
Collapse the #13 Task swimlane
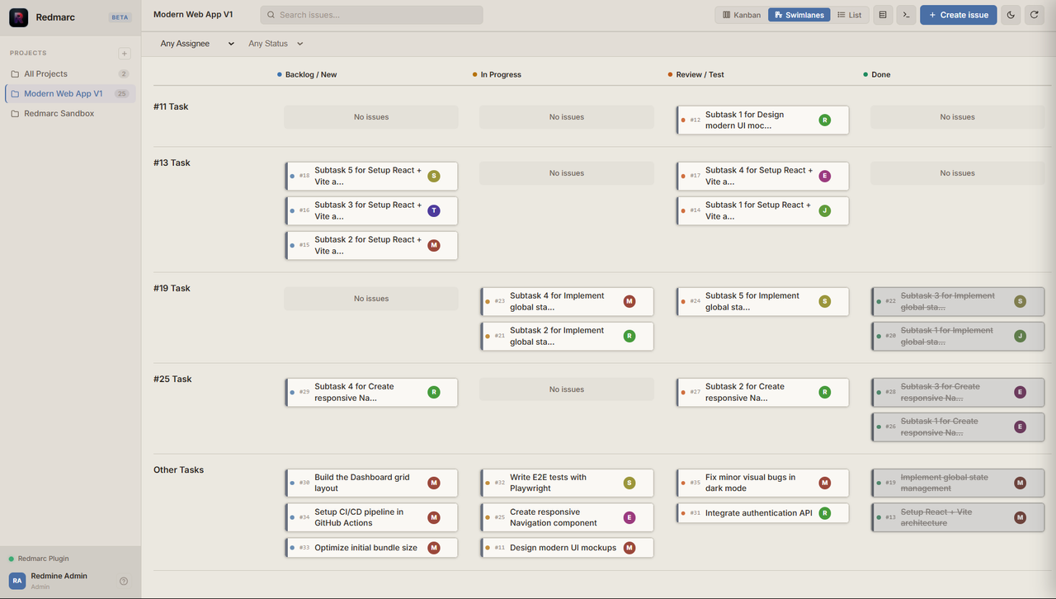coord(172,163)
